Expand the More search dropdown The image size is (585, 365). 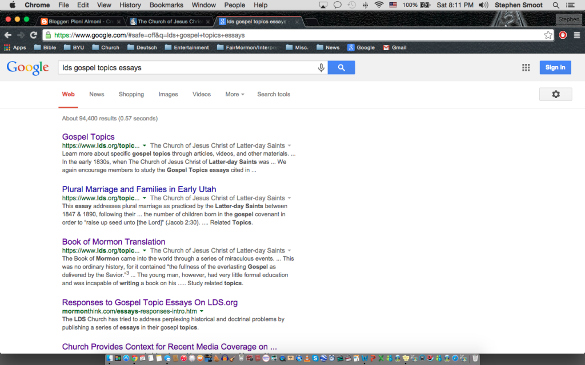point(235,94)
